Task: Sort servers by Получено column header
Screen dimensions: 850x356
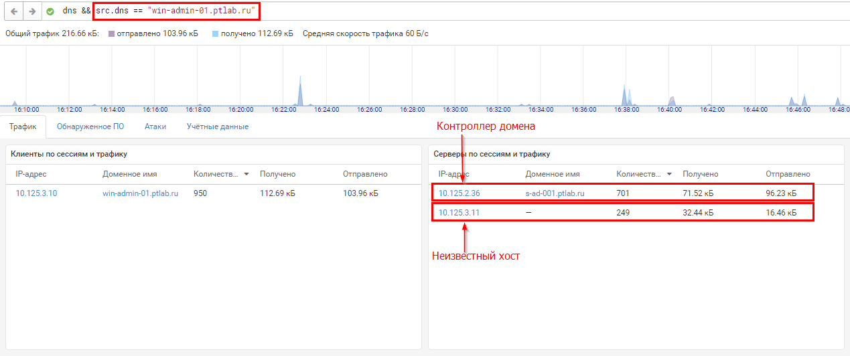Action: pyautogui.click(x=701, y=174)
